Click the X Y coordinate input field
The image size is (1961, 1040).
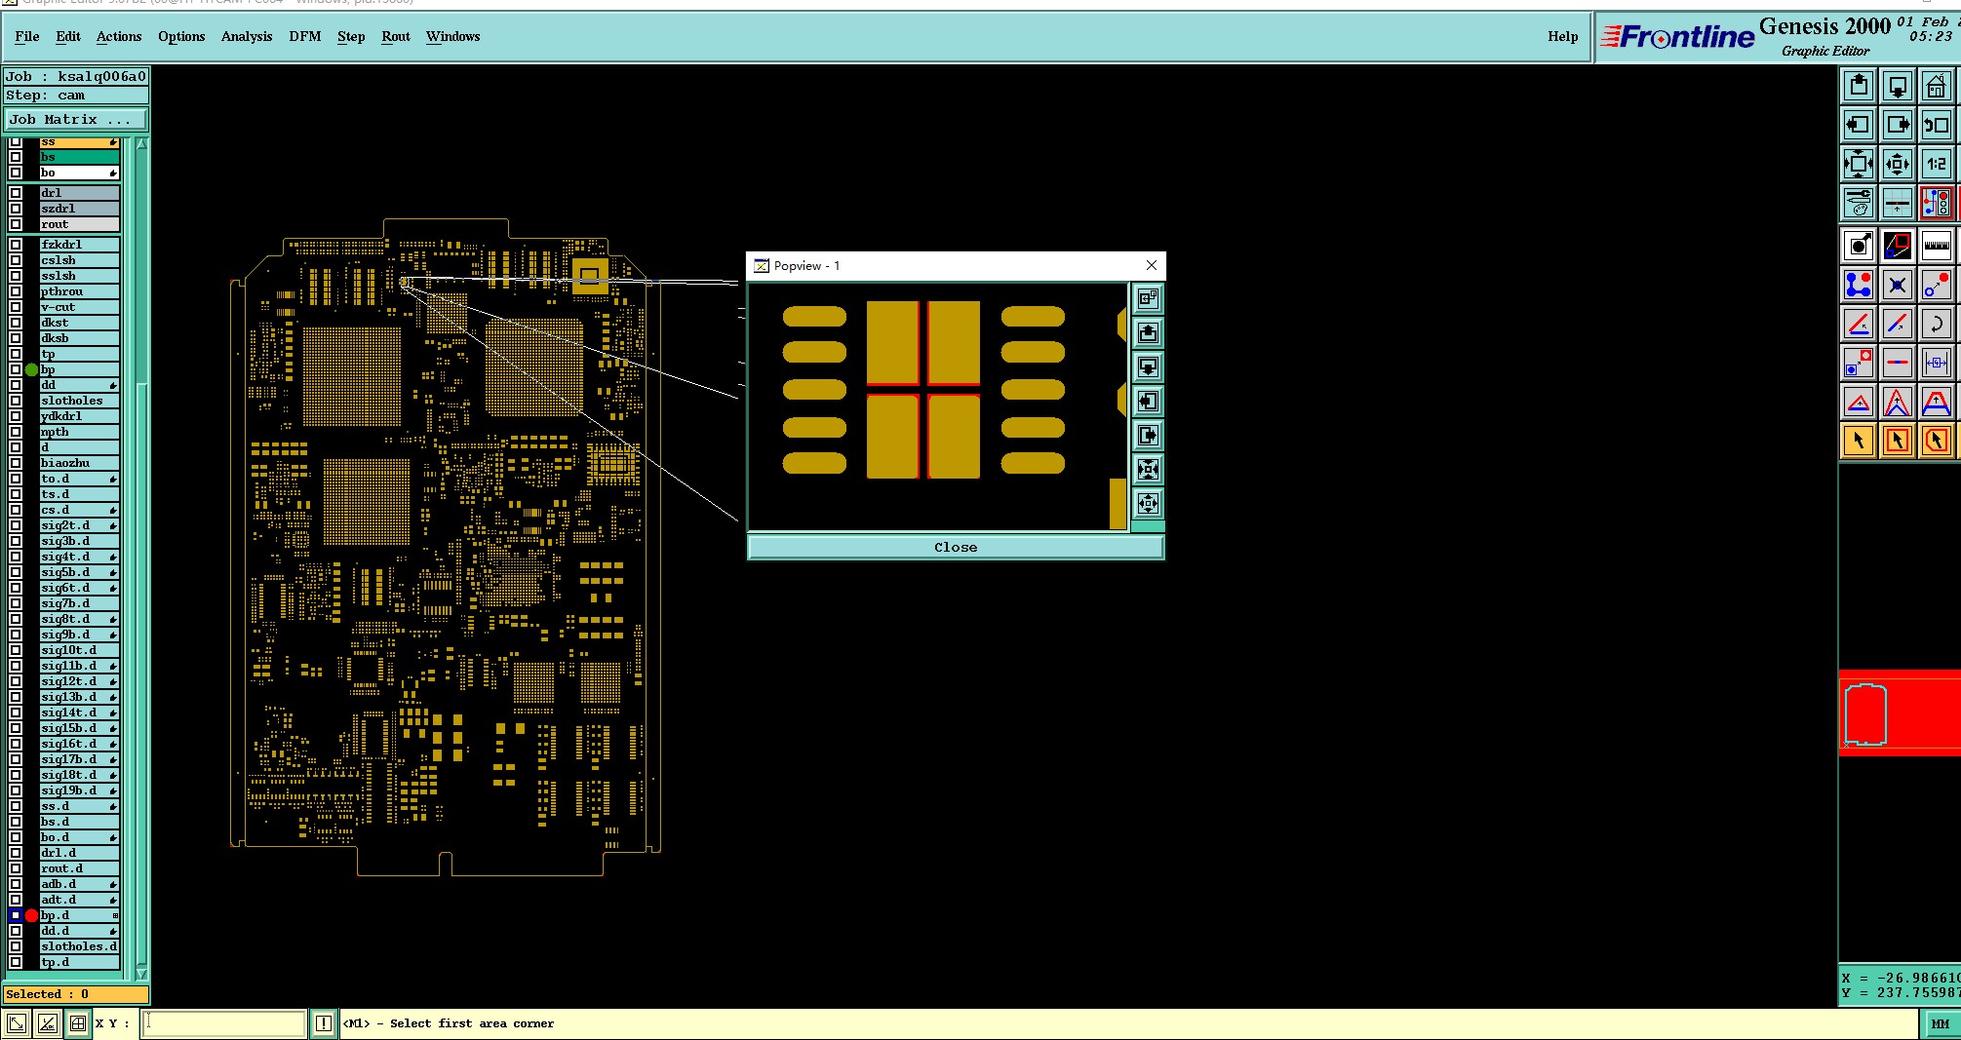coord(224,1023)
